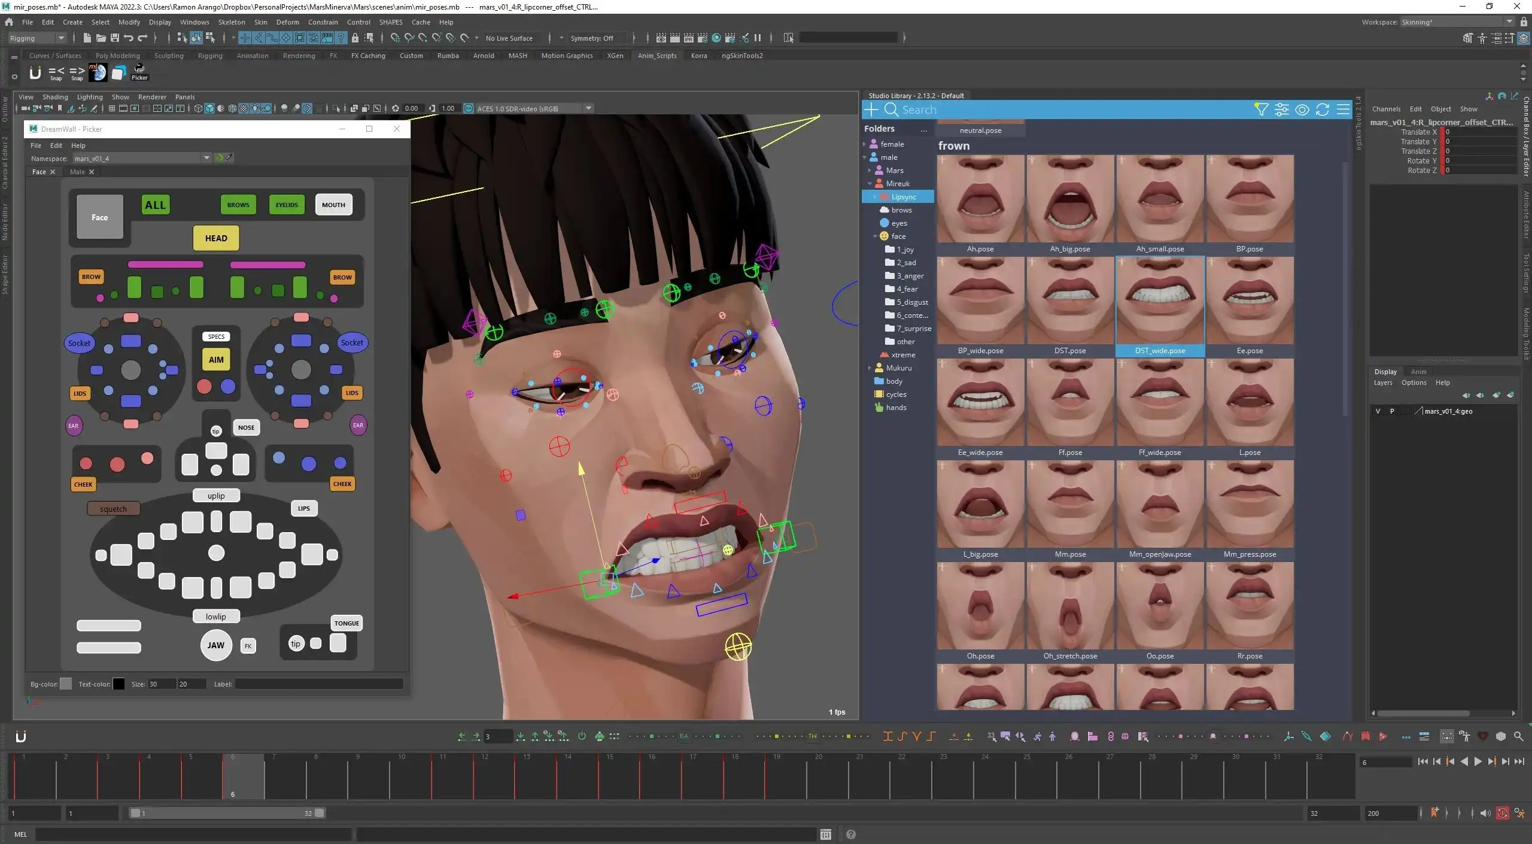This screenshot has height=844, width=1532.
Task: Open the Rigging menu set dropdown
Action: (37, 38)
